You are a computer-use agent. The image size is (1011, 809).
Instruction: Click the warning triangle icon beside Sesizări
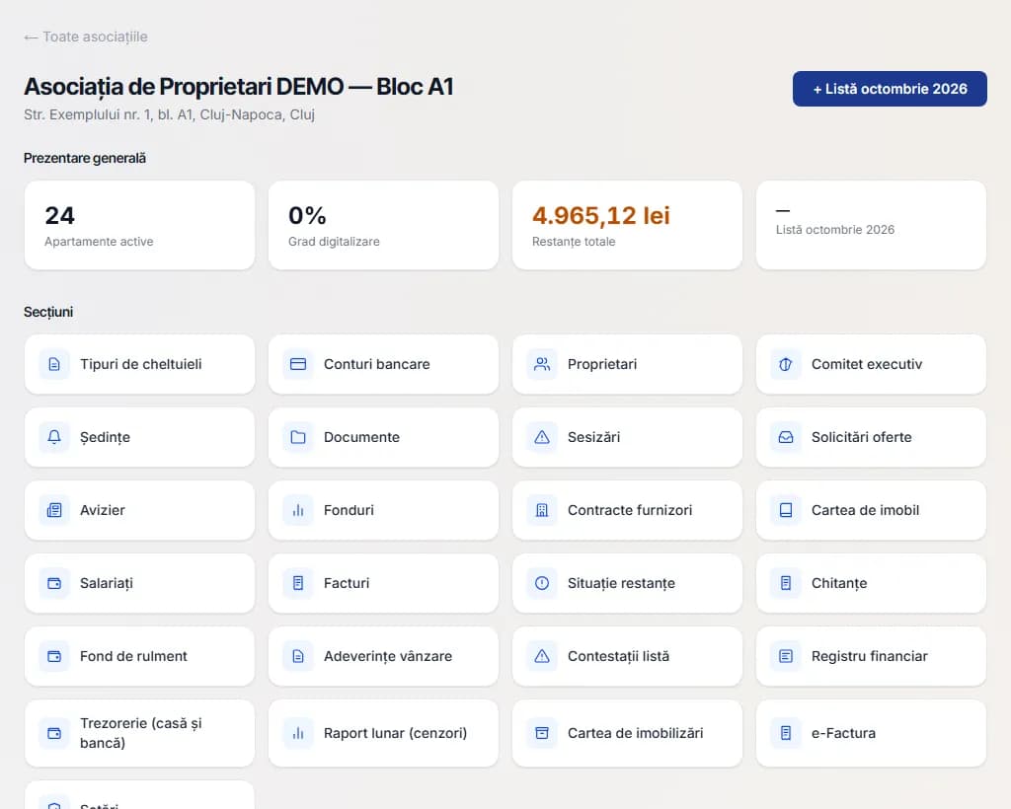(x=542, y=437)
